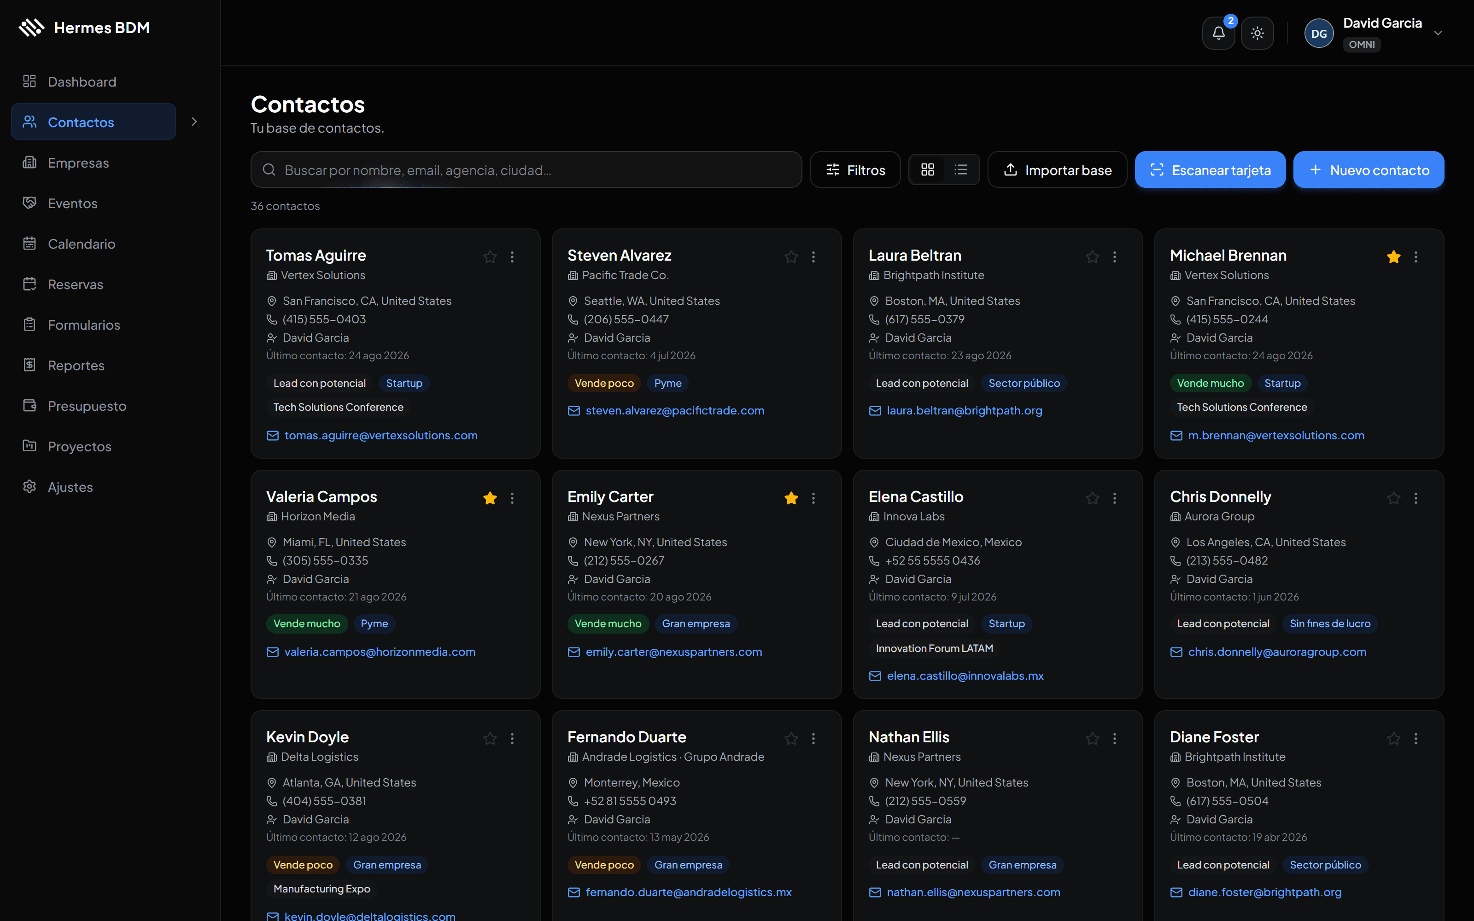Click the Hermes BDM logo
Viewport: 1474px width, 921px height.
(84, 28)
